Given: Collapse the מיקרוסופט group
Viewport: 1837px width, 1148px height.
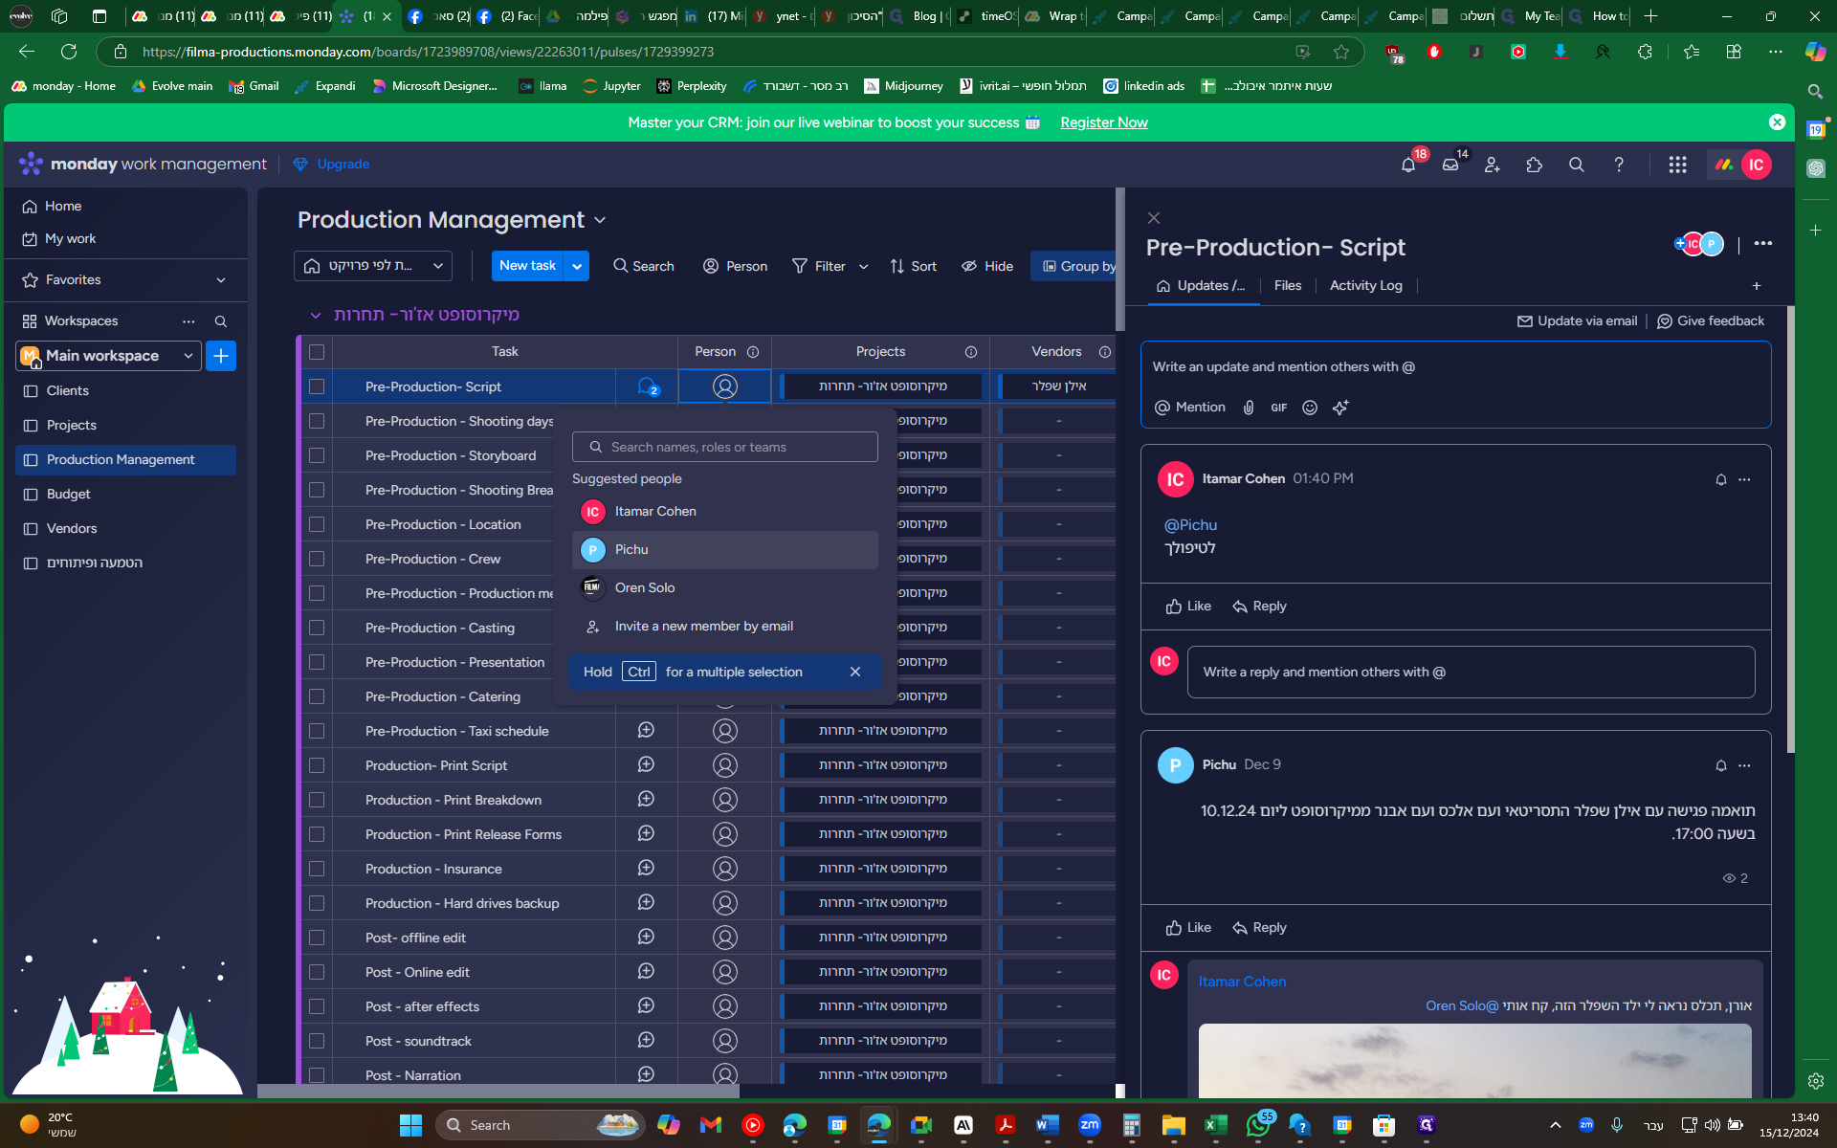Looking at the screenshot, I should [316, 315].
